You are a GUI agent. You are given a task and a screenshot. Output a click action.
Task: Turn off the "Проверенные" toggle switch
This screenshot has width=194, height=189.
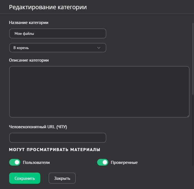[x=102, y=162]
